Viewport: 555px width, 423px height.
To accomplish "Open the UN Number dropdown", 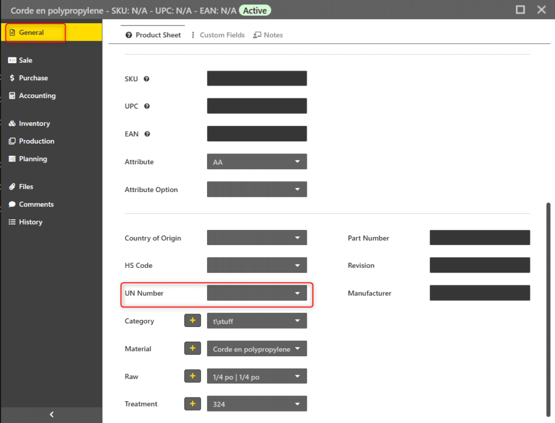I will pos(257,293).
